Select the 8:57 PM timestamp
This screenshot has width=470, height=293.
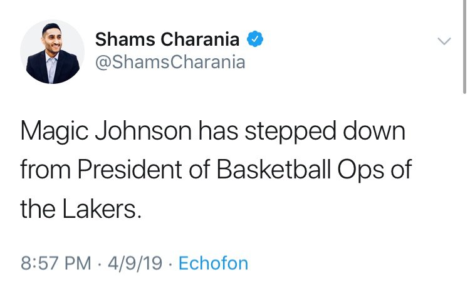56,264
